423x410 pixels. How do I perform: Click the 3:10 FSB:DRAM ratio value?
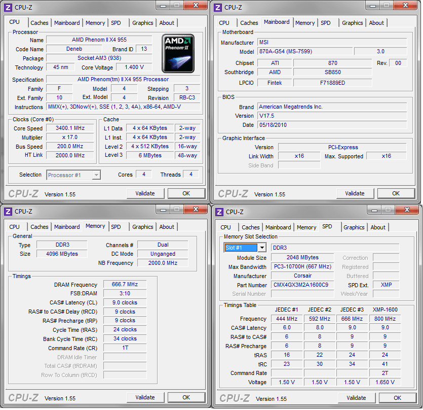pos(125,293)
